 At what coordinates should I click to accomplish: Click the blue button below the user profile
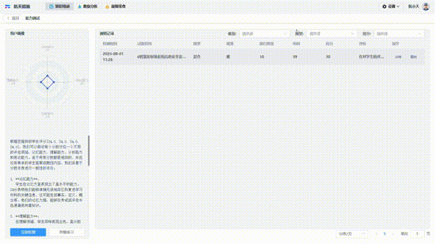point(27,232)
